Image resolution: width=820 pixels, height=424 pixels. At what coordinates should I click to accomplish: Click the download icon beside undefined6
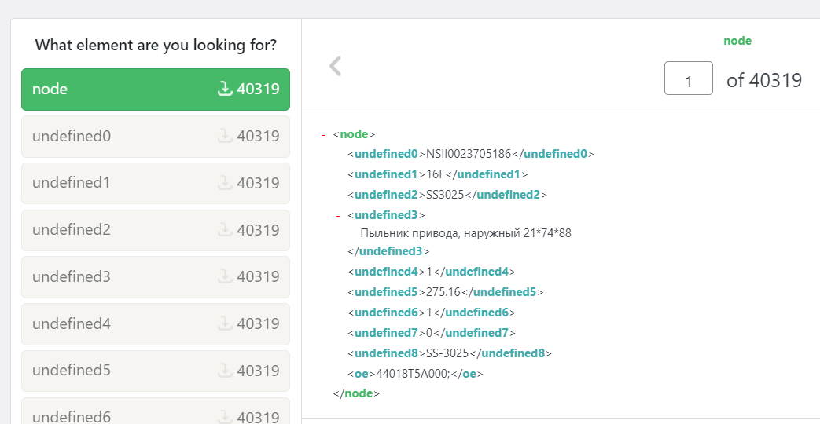[x=225, y=416]
